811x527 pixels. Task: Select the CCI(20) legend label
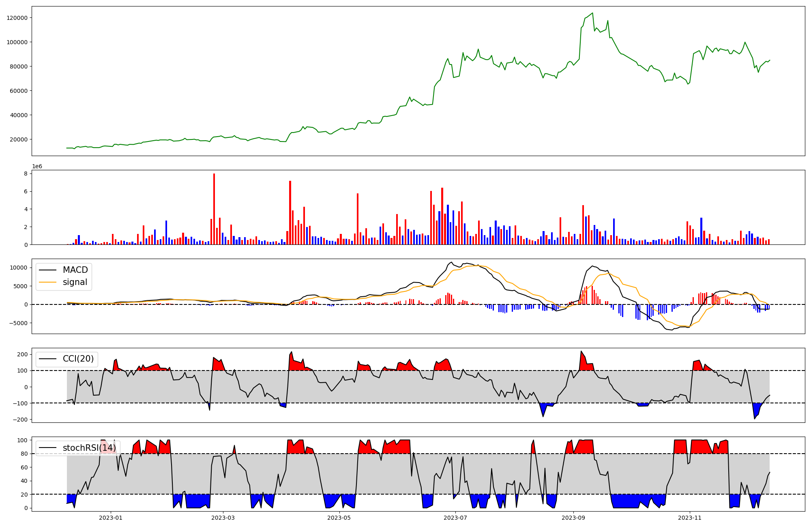point(78,359)
